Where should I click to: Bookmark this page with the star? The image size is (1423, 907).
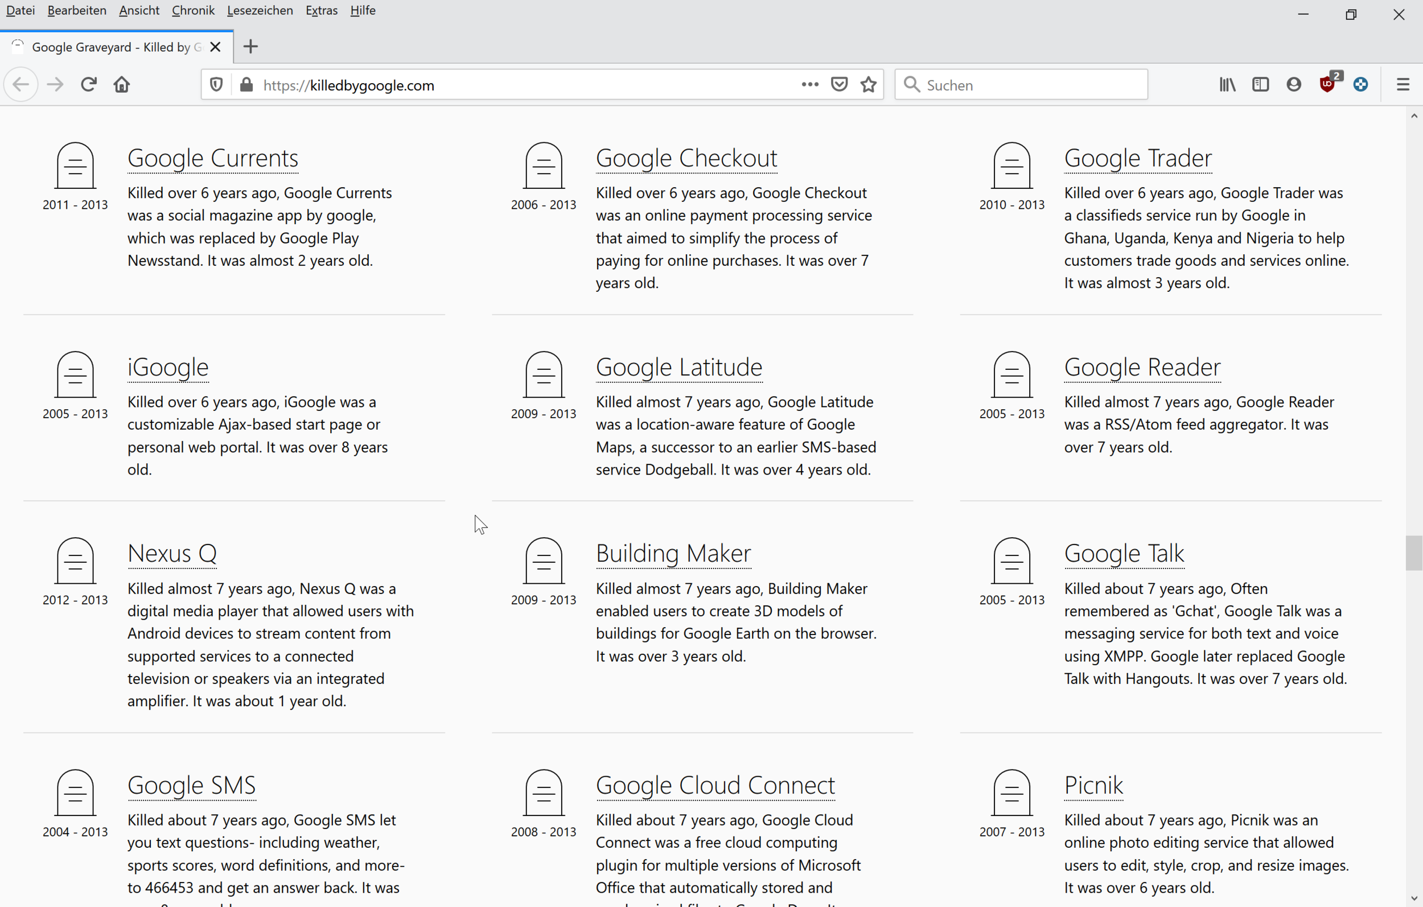(869, 84)
